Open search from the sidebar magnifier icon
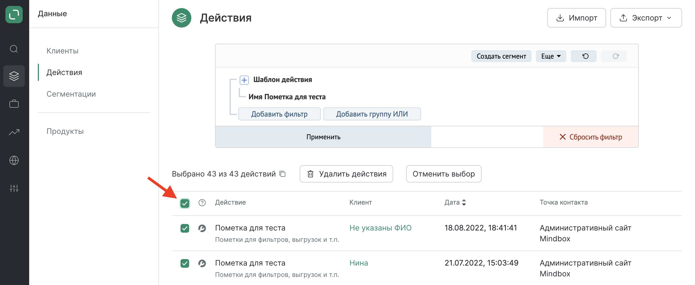This screenshot has height=285, width=695. click(x=14, y=49)
